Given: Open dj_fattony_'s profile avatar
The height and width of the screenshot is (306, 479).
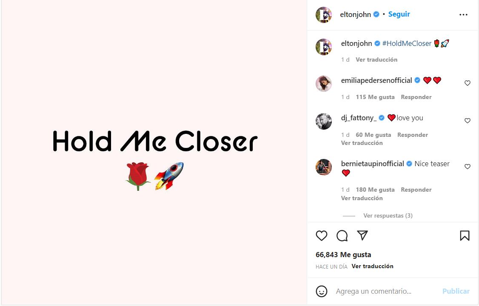Looking at the screenshot, I should (324, 122).
